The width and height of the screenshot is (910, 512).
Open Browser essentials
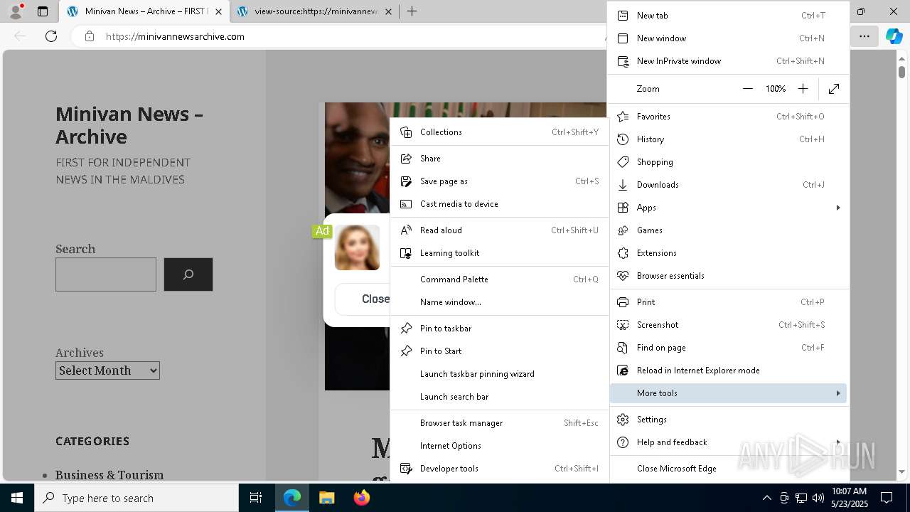pos(728,275)
